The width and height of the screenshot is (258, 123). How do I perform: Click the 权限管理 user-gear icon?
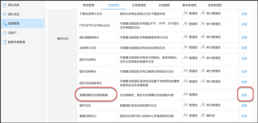pyautogui.click(x=5, y=24)
